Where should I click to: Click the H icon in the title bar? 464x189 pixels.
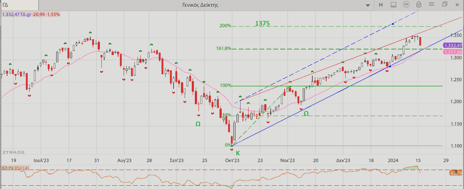pyautogui.click(x=381, y=5)
